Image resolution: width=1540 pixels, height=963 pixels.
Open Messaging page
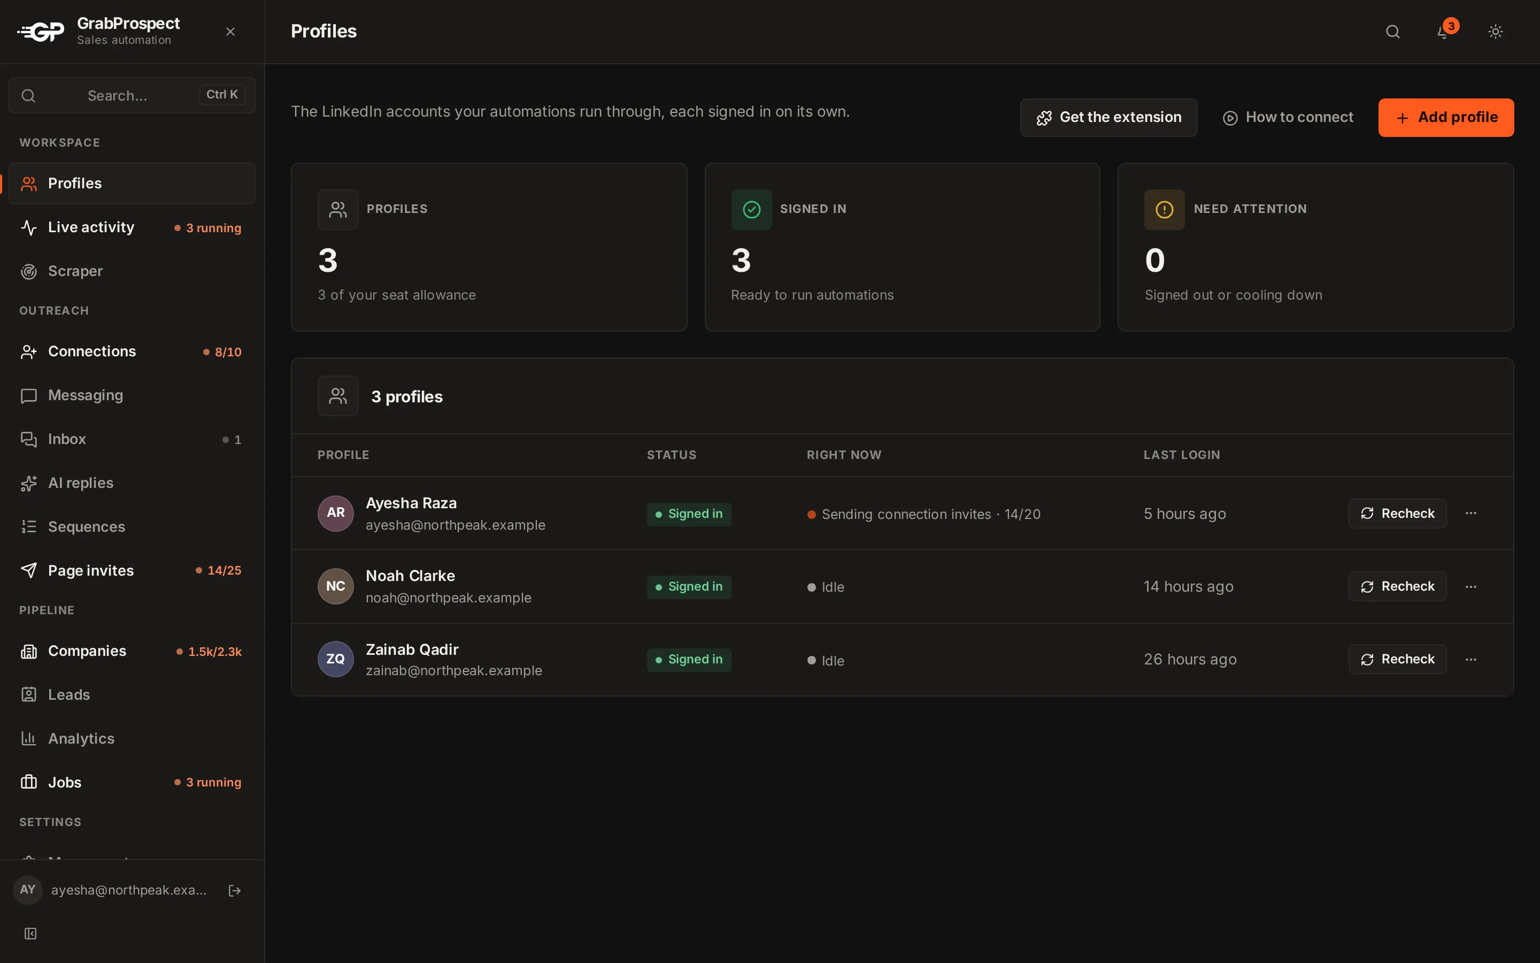point(132,395)
